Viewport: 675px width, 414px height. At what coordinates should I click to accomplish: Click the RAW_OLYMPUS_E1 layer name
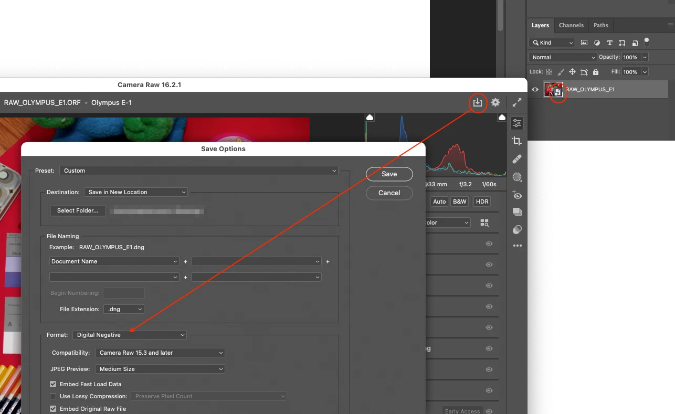pyautogui.click(x=590, y=90)
